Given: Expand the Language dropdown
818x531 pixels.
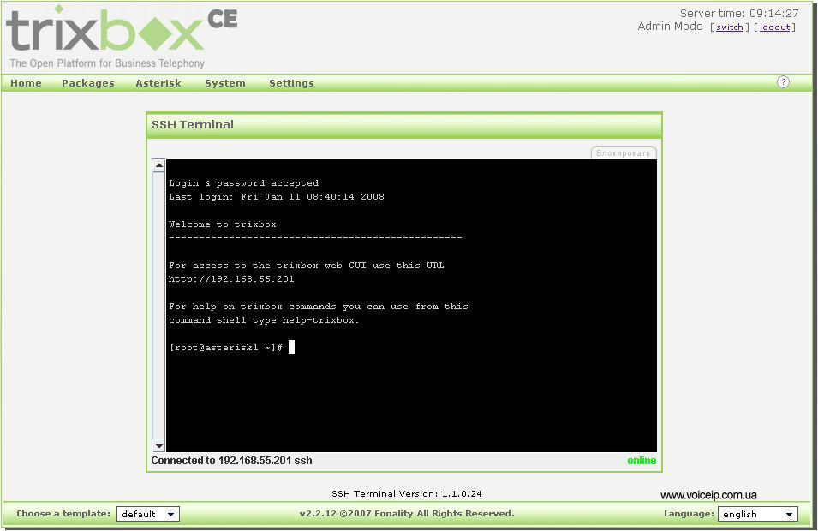Looking at the screenshot, I should 757,514.
